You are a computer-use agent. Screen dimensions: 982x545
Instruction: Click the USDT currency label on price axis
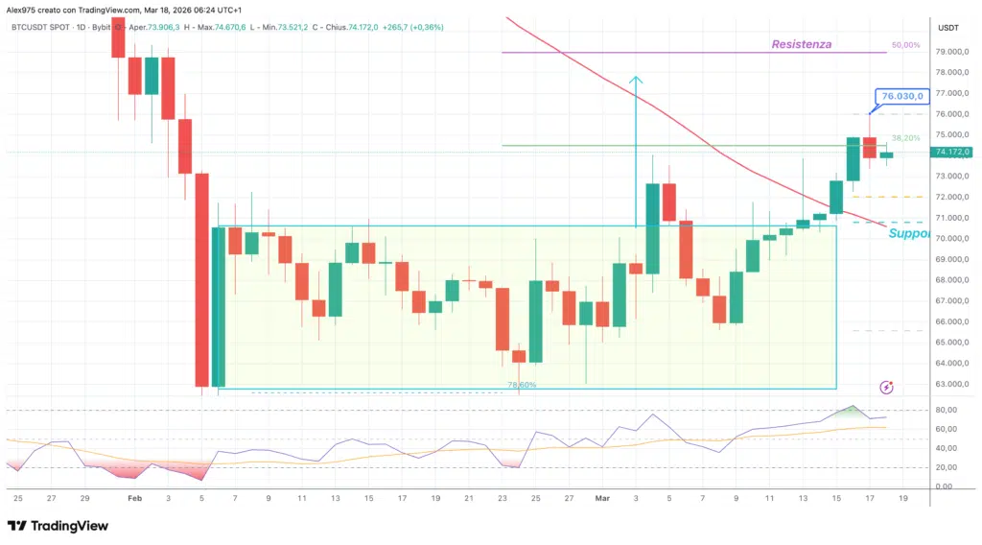coord(948,28)
